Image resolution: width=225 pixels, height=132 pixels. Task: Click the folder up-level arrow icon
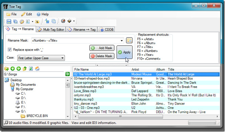[25, 69]
